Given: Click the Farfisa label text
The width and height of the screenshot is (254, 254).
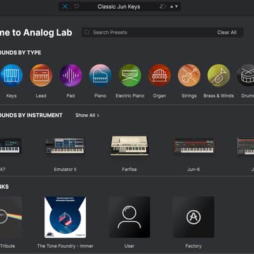Looking at the screenshot, I should 130,170.
